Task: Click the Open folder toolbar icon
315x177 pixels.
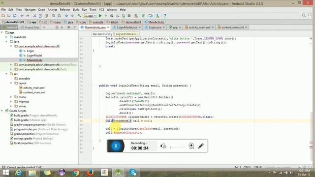Action: tap(3, 16)
